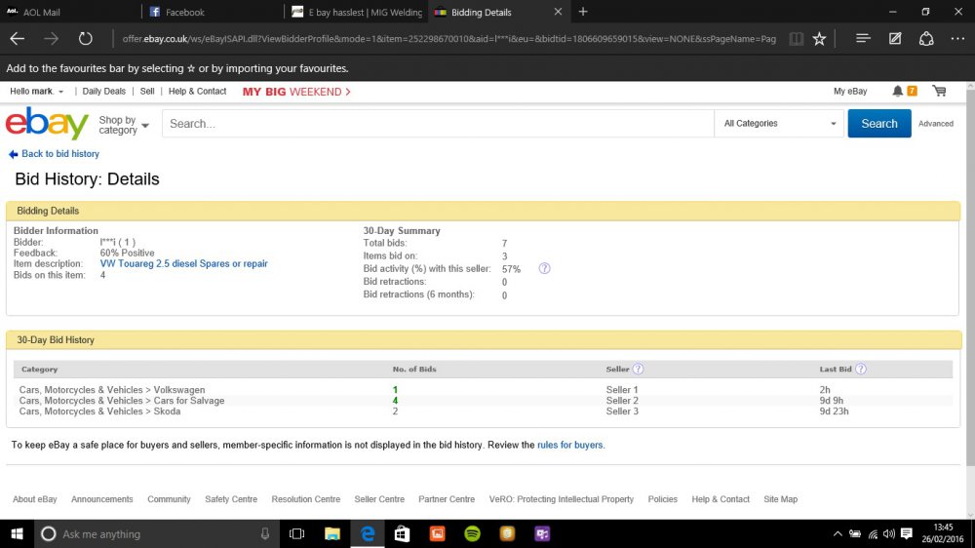Open the Edge More actions ellipsis

tap(957, 39)
